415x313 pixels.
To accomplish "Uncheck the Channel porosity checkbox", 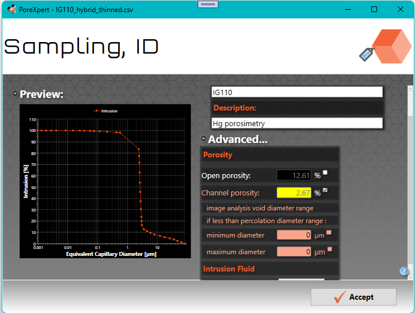I will (325, 190).
